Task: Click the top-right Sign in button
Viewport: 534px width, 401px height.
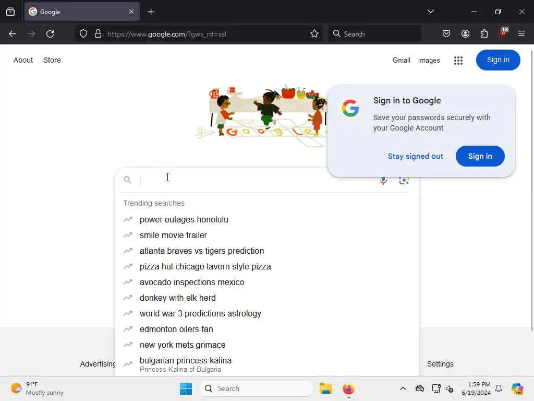Action: (x=498, y=60)
